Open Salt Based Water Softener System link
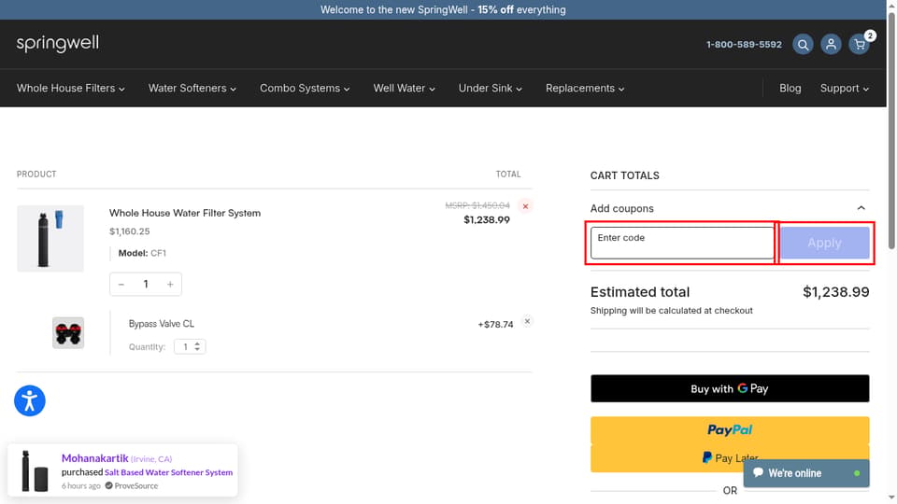 tap(169, 472)
